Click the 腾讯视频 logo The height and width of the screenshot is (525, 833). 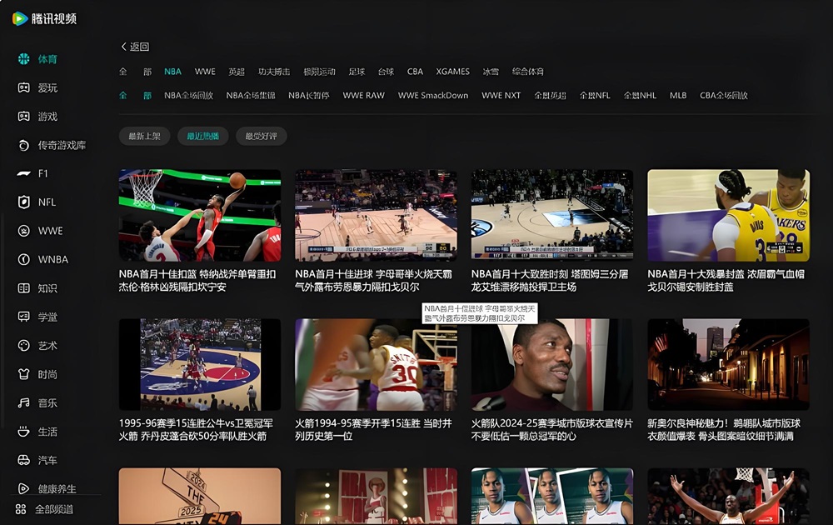click(x=45, y=18)
